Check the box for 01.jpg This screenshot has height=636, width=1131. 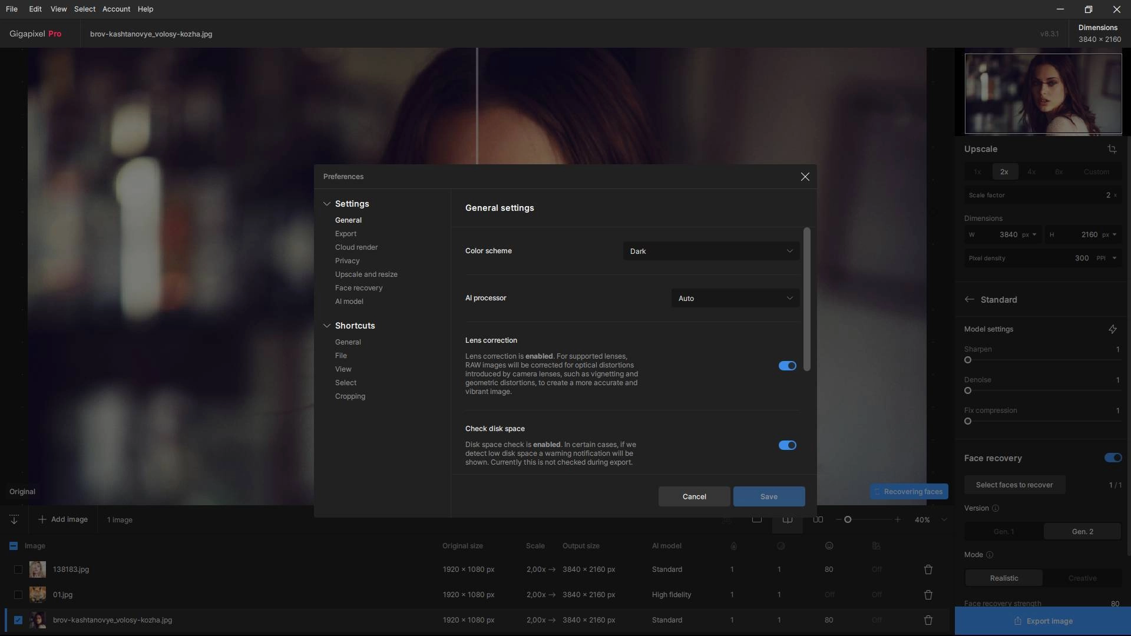coord(18,595)
